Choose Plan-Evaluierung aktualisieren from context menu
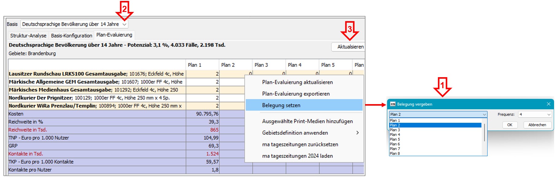This screenshot has height=177, width=559. click(297, 82)
